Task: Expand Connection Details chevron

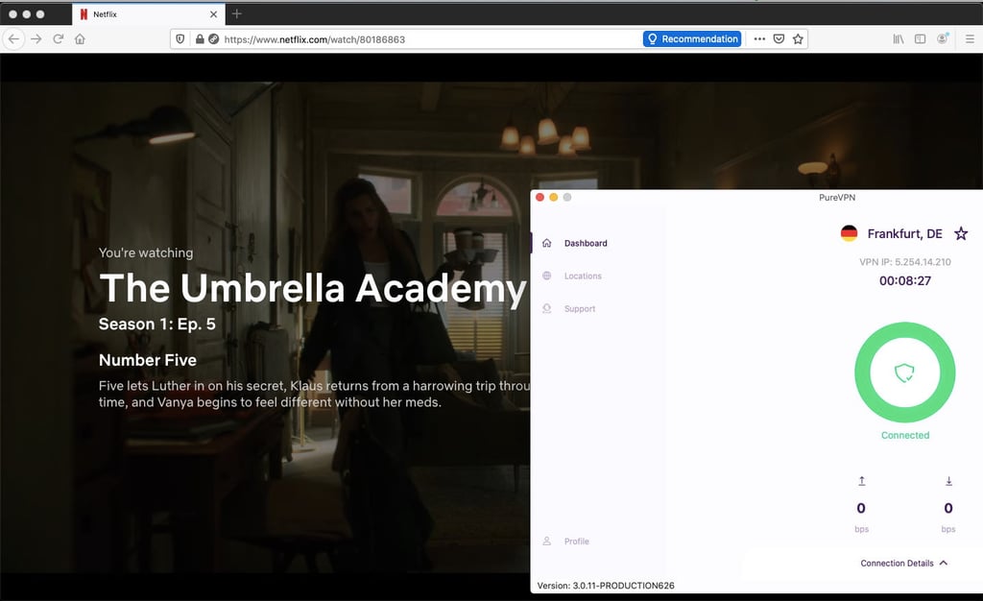Action: pyautogui.click(x=944, y=563)
